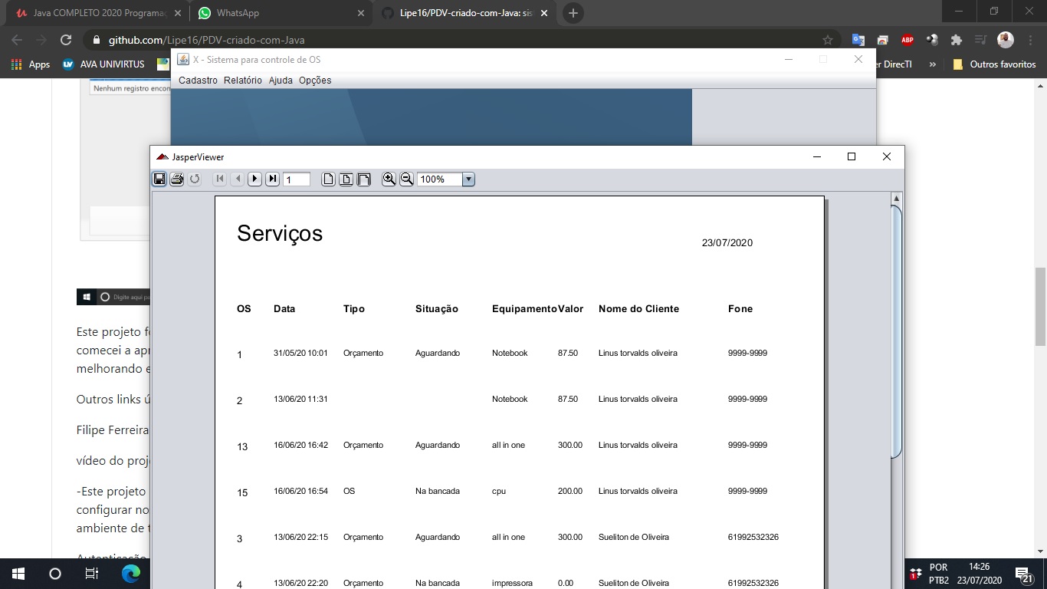This screenshot has height=589, width=1047.
Task: Click the page number input field
Action: tap(297, 179)
